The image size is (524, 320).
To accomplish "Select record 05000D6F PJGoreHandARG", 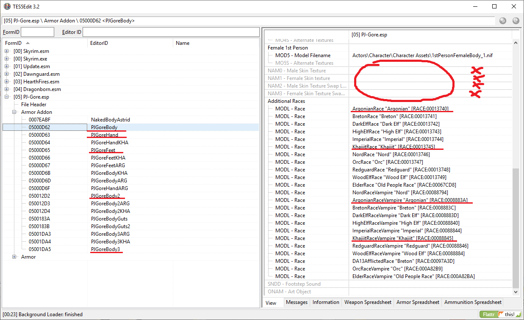I will coord(130,188).
